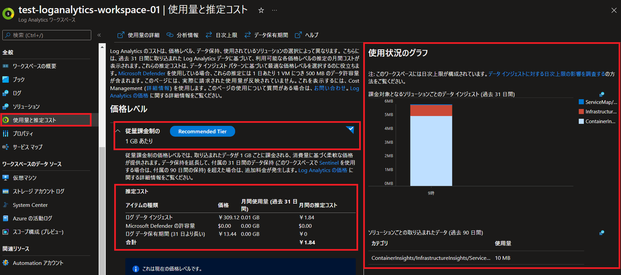The image size is (621, 275).
Task: Open 日次上限 settings
Action: pyautogui.click(x=221, y=35)
